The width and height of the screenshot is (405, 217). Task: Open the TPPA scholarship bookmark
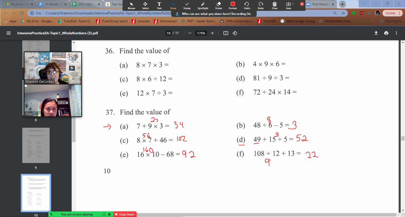coord(236,21)
